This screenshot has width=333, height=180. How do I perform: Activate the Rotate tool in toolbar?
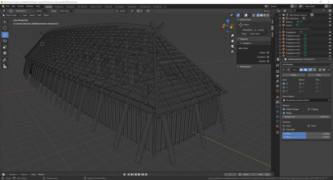[5, 41]
